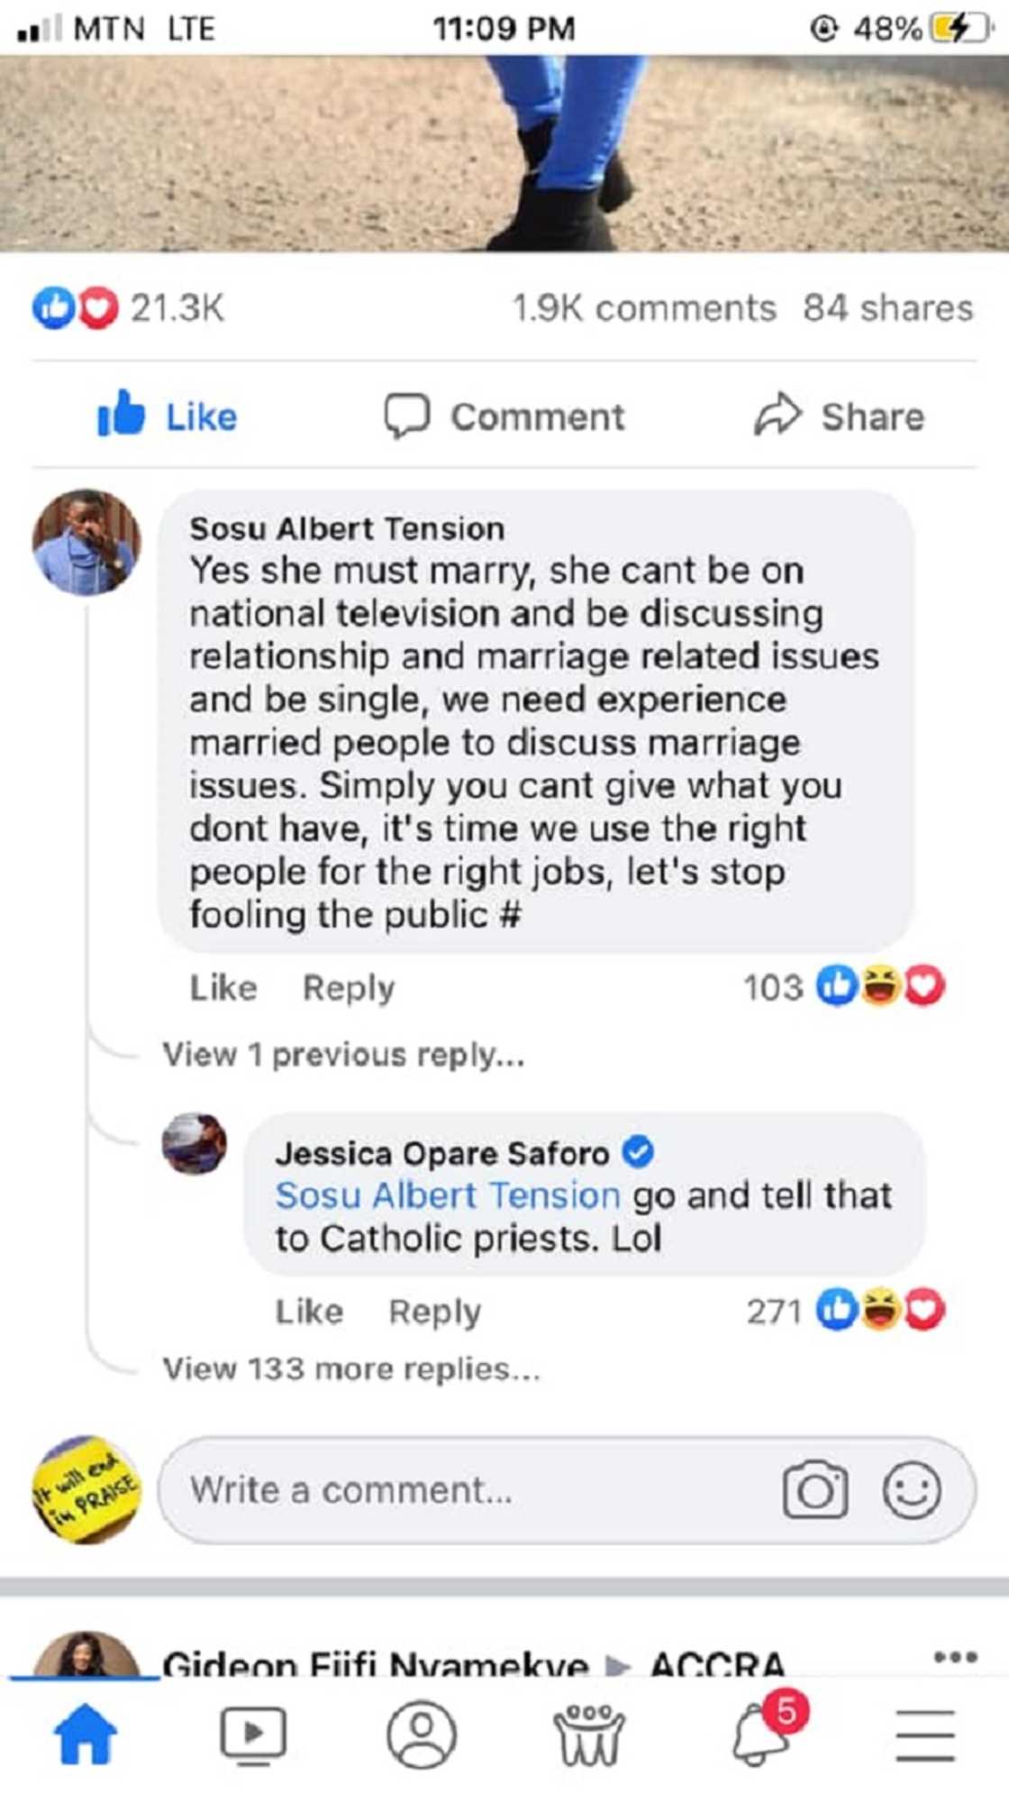Select the Watch videos icon
1009x1794 pixels.
click(x=253, y=1735)
